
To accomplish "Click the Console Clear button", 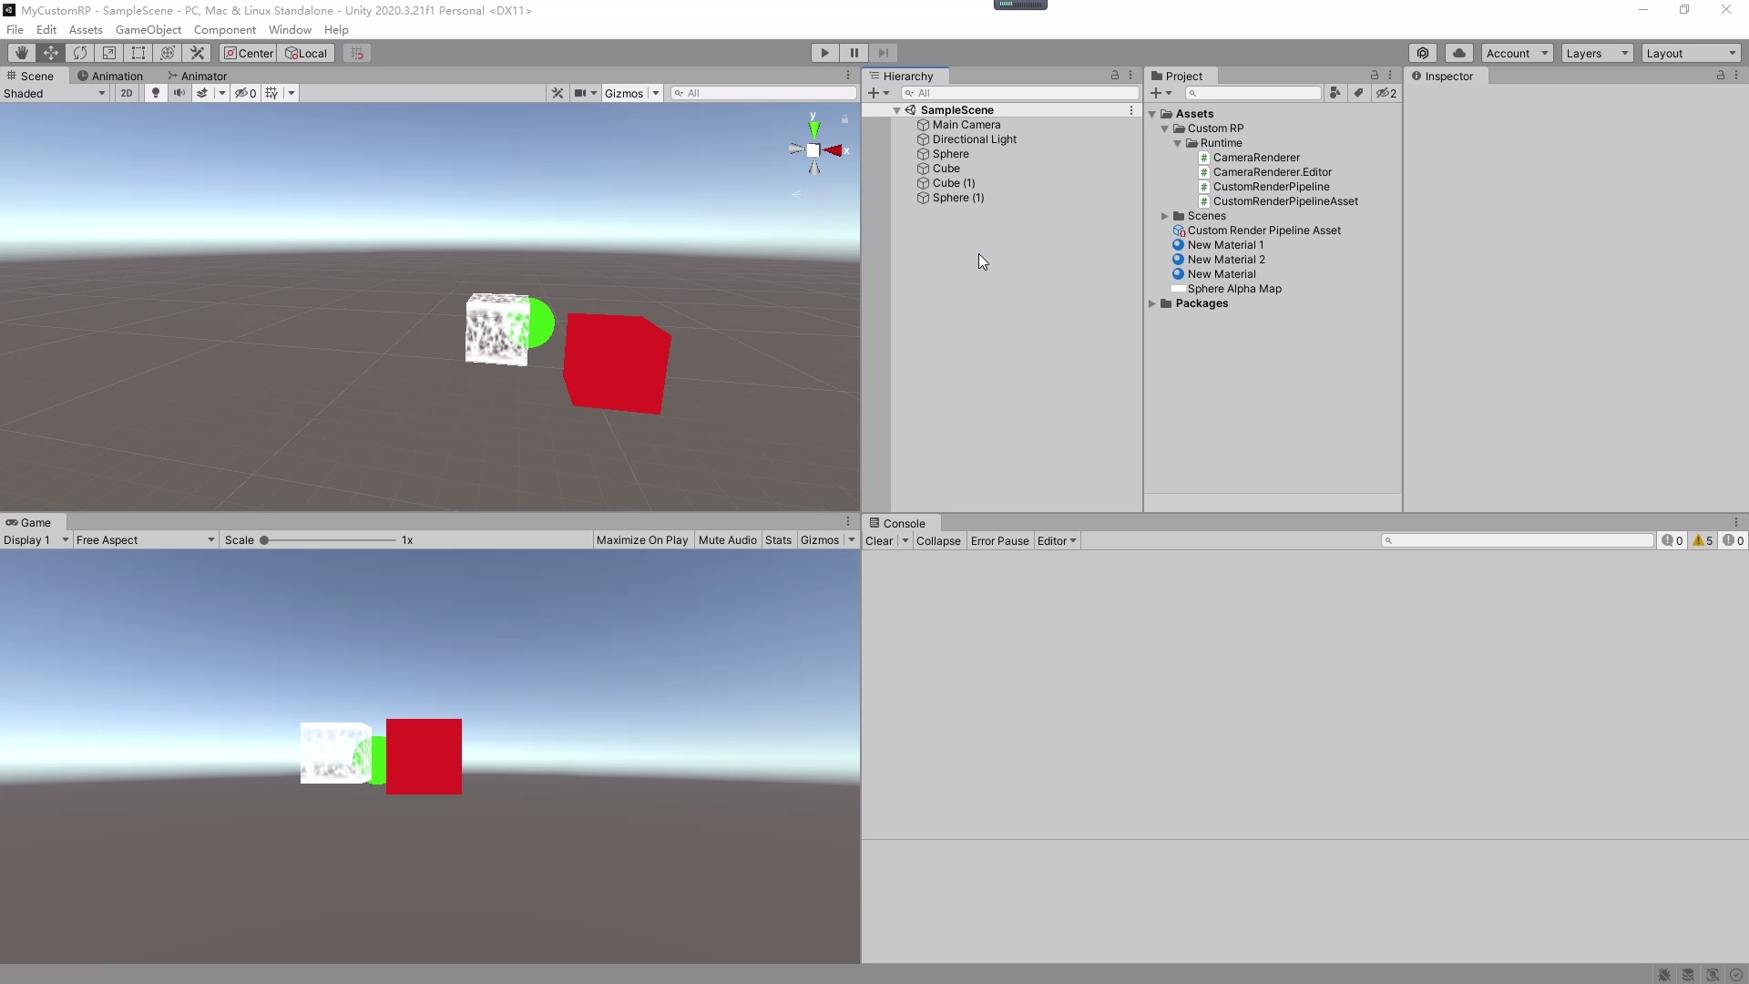I will 878,541.
